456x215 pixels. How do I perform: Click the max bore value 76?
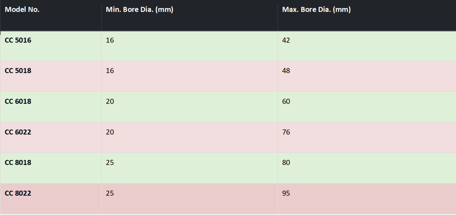pyautogui.click(x=286, y=132)
